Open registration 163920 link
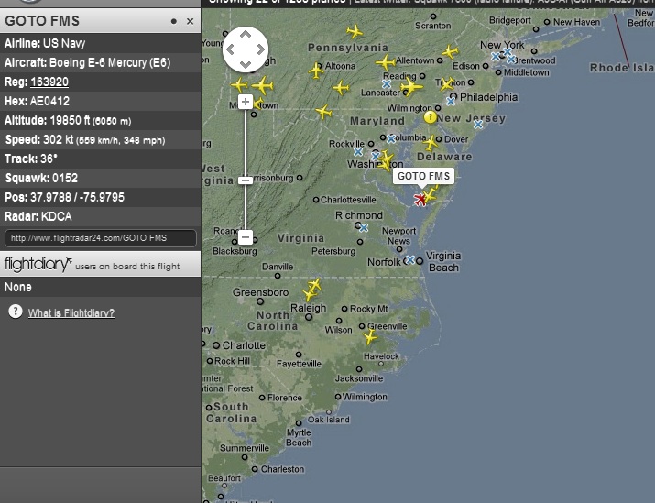 [x=49, y=82]
